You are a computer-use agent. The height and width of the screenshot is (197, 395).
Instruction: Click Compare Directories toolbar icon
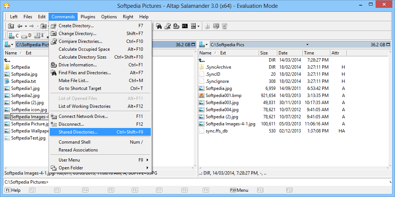pyautogui.click(x=168, y=26)
